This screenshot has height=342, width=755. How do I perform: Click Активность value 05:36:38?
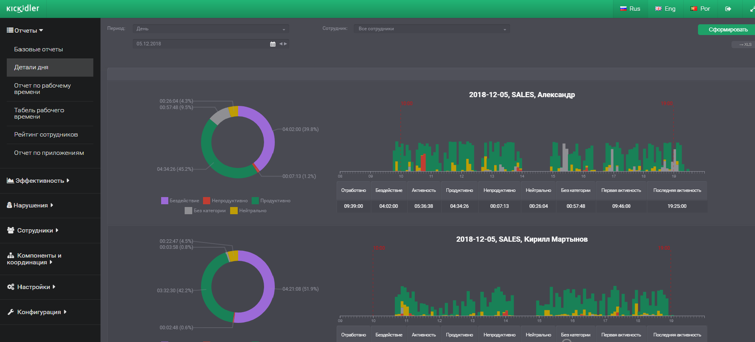coord(424,206)
